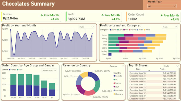The width and height of the screenshot is (181, 101).
Task: Click the 45-54 age group column
Action: pyautogui.click(x=21, y=85)
